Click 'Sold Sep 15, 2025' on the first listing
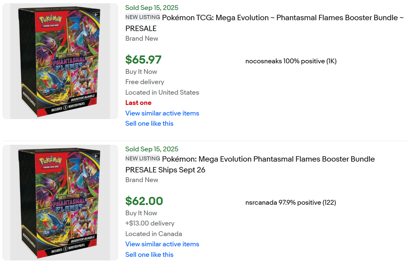This screenshot has height=265, width=414. 152,8
